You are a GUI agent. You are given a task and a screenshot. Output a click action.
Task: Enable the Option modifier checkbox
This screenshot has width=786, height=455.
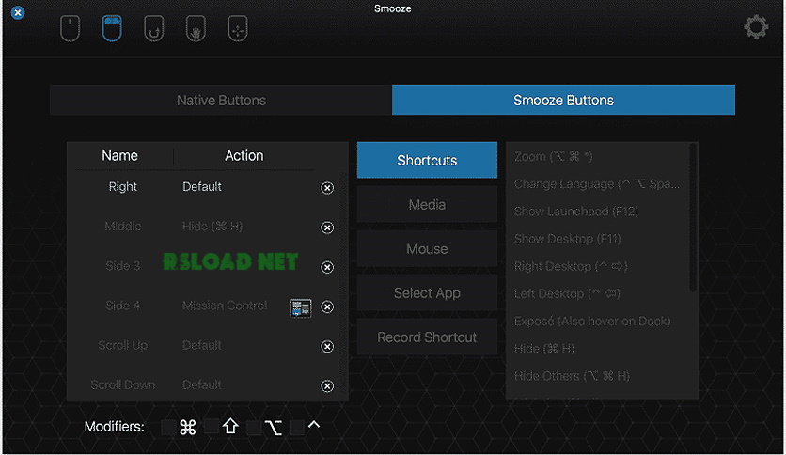pyautogui.click(x=254, y=428)
